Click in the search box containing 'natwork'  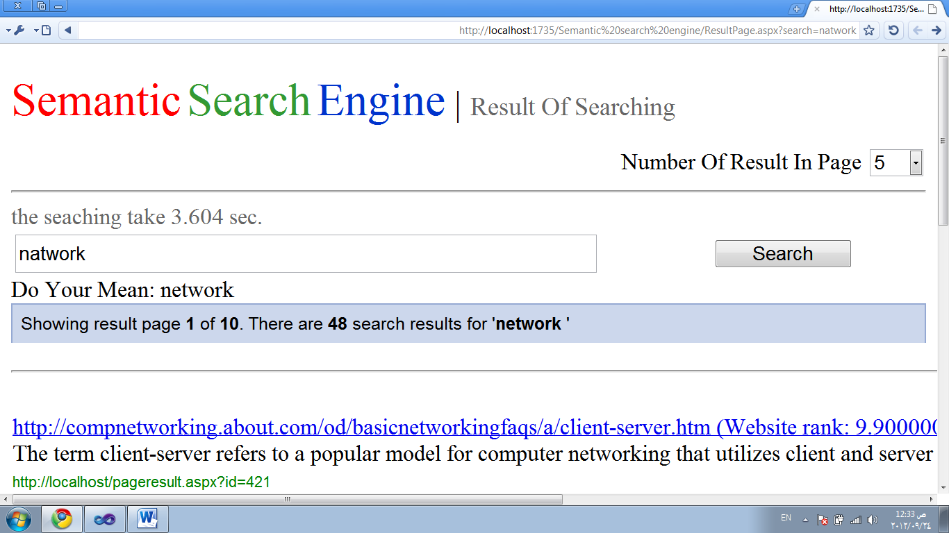tap(306, 254)
